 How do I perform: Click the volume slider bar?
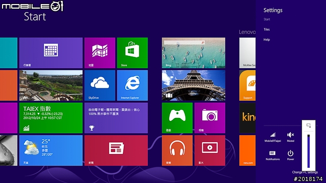[309, 151]
